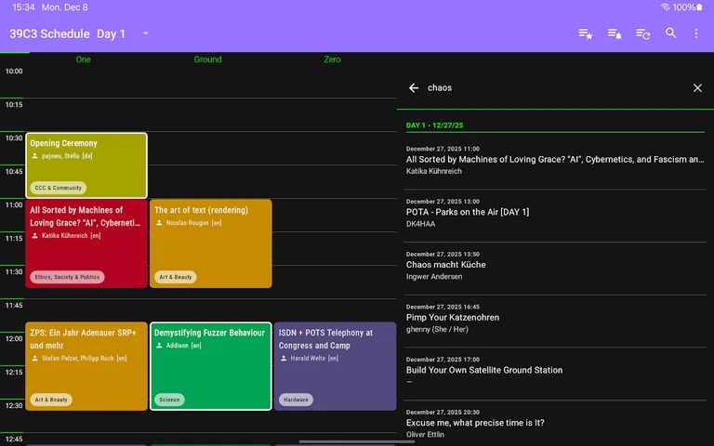Click speaker icon next to Harald Welte

284,358
